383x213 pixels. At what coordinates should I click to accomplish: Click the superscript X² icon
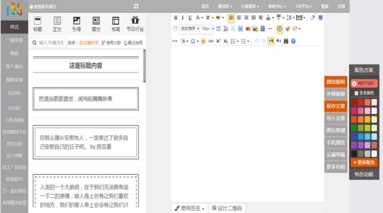pyautogui.click(x=219, y=41)
